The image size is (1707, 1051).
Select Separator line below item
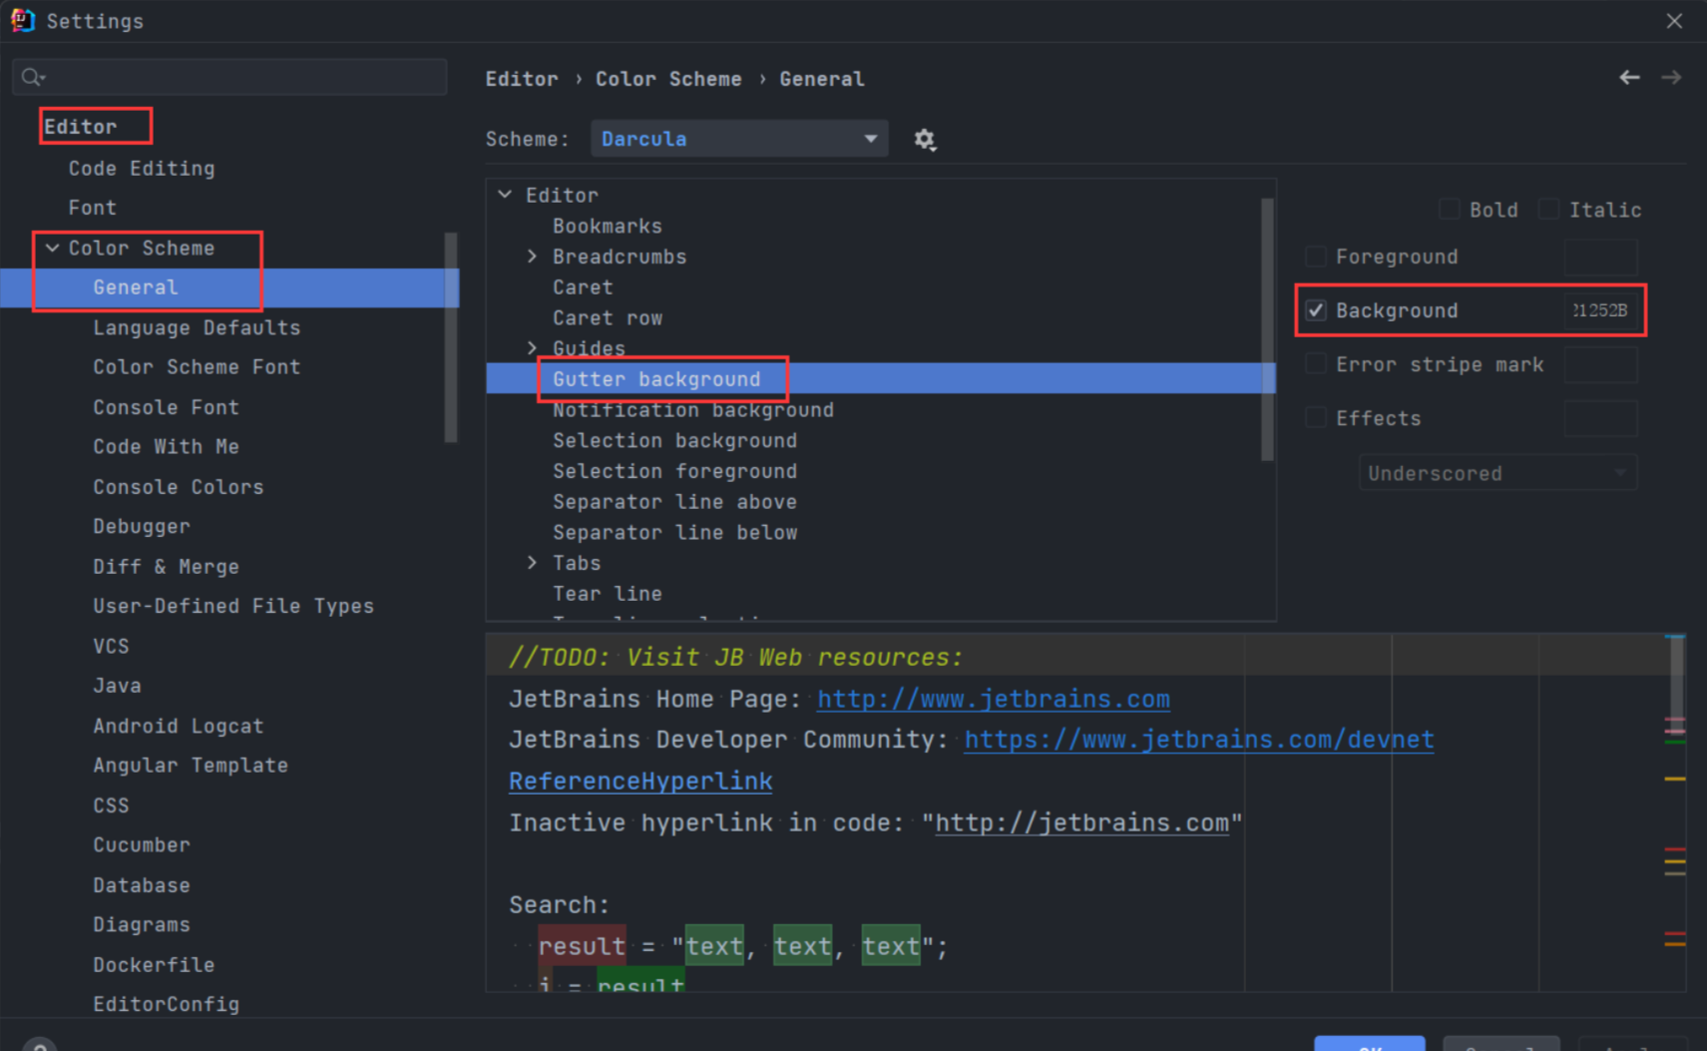(675, 533)
